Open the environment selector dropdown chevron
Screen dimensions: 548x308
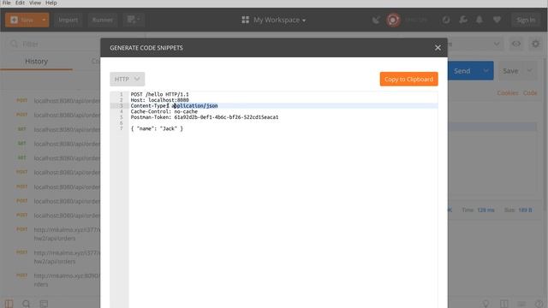(497, 44)
